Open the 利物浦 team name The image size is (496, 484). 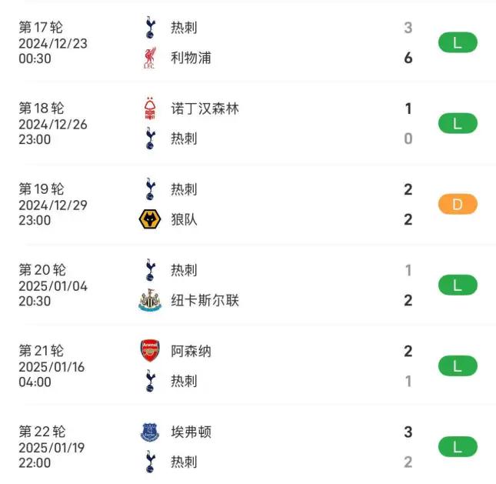click(191, 58)
